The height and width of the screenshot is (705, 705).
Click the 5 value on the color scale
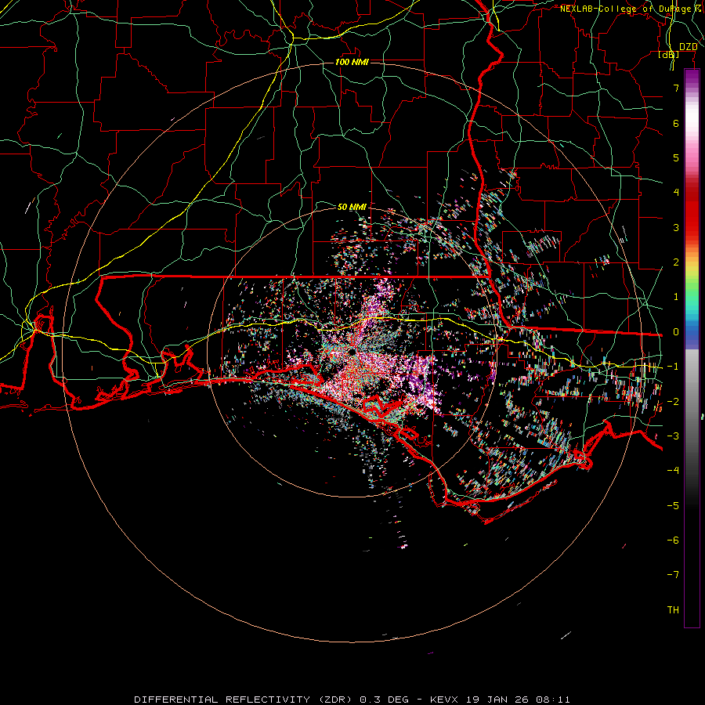pos(676,157)
